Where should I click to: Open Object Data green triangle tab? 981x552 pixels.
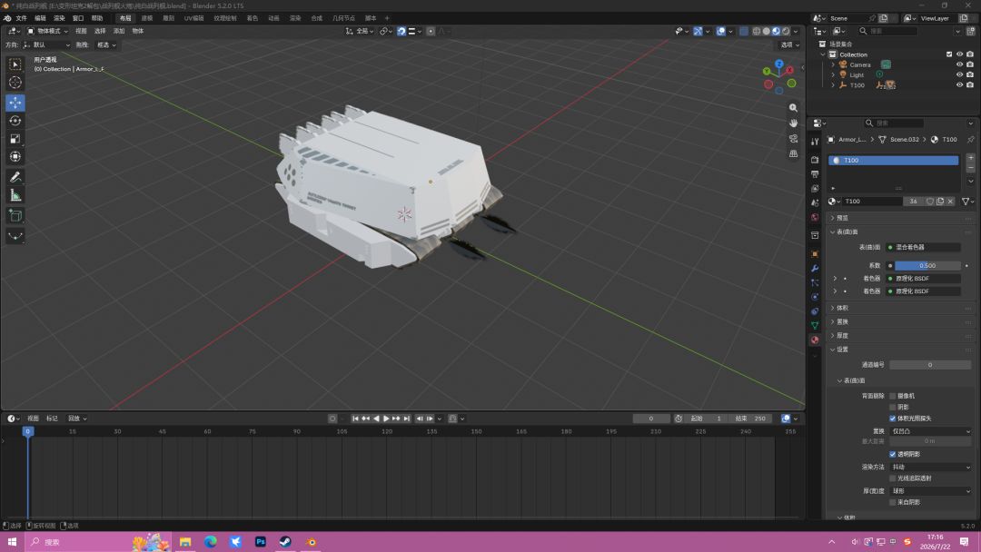(x=815, y=326)
